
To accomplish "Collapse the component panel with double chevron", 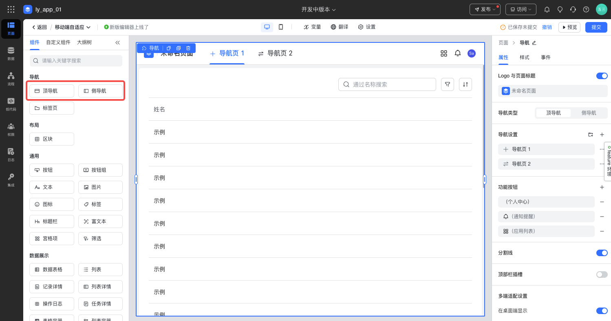I will (118, 42).
